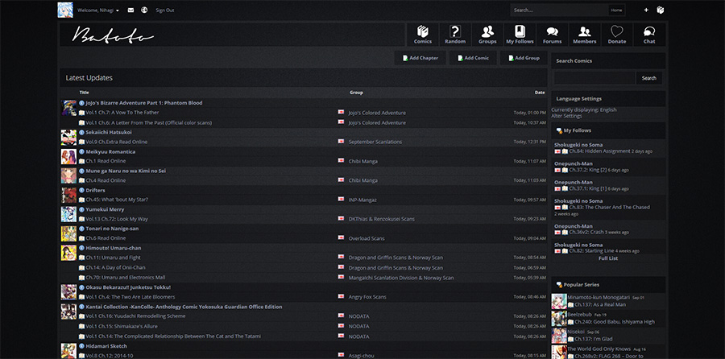Viewport: 725px width, 359px height.
Task: Open the Forums speech bubble icon
Action: coord(552,34)
